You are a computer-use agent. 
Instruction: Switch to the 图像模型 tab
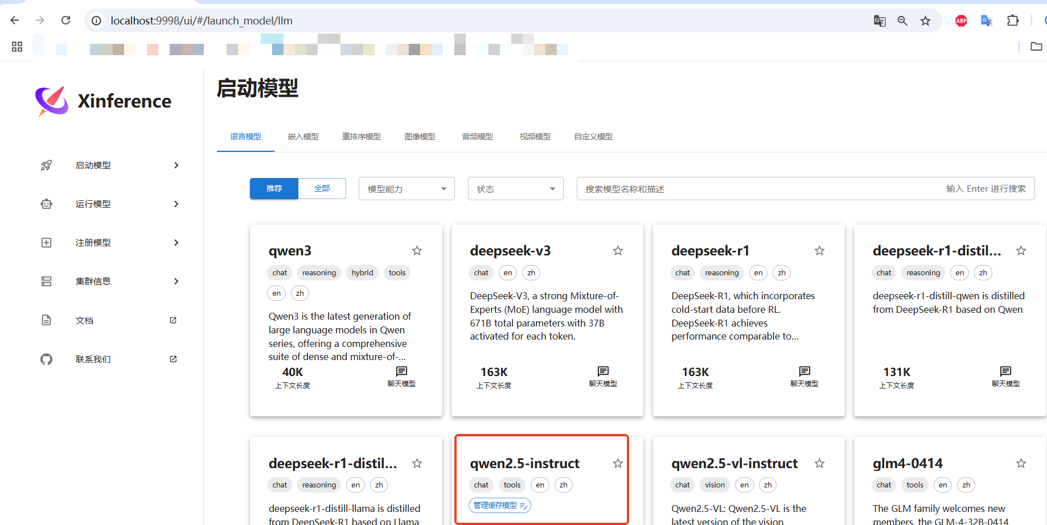point(420,137)
